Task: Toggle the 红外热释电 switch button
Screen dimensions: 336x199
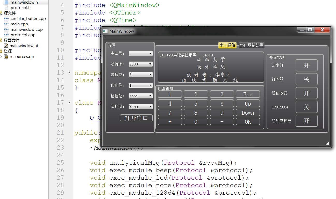Action: coord(306,121)
